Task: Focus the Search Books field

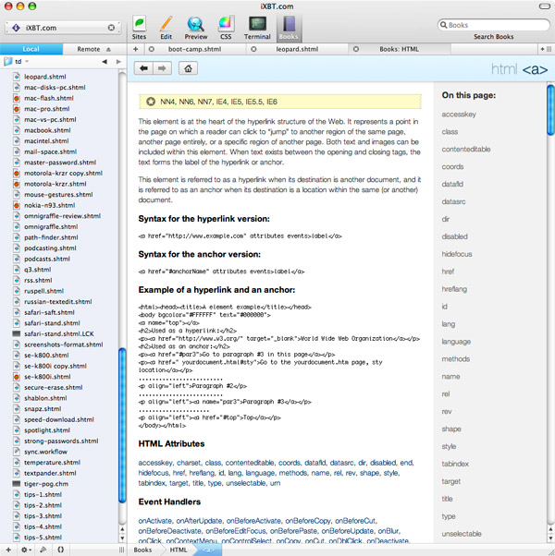Action: (x=494, y=25)
